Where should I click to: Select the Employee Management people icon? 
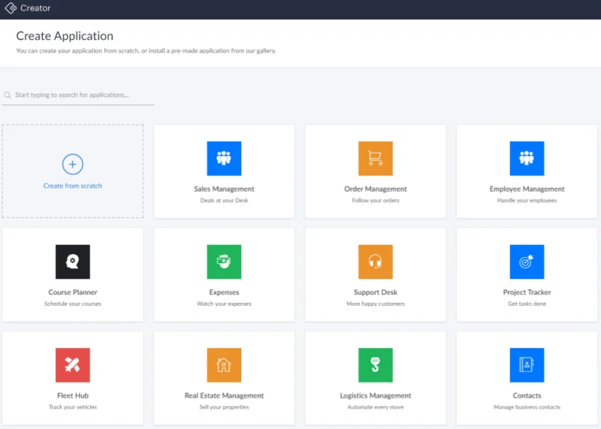(527, 159)
